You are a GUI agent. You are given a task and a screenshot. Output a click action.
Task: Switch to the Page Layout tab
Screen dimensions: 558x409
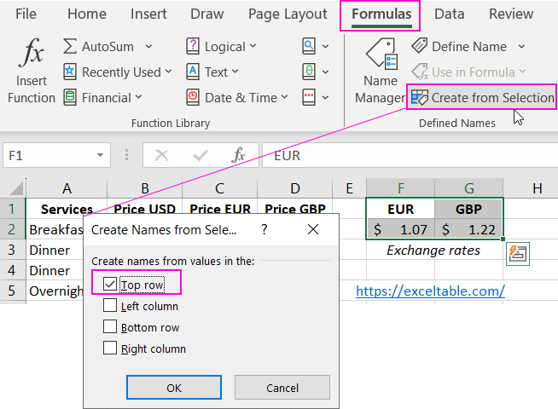pos(288,14)
